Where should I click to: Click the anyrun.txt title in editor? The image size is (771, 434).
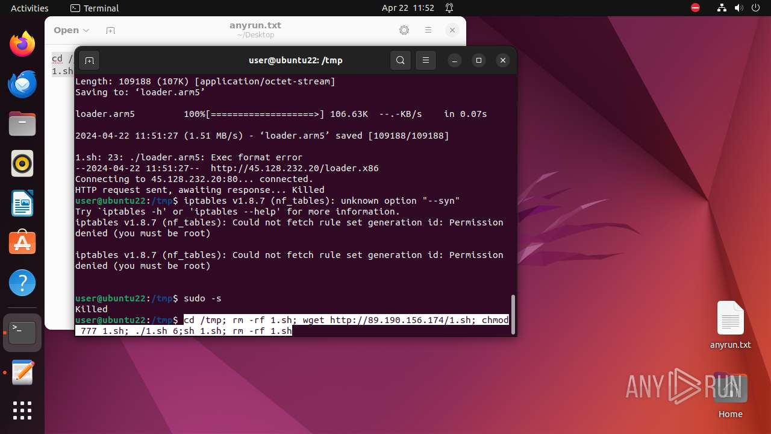(x=255, y=25)
